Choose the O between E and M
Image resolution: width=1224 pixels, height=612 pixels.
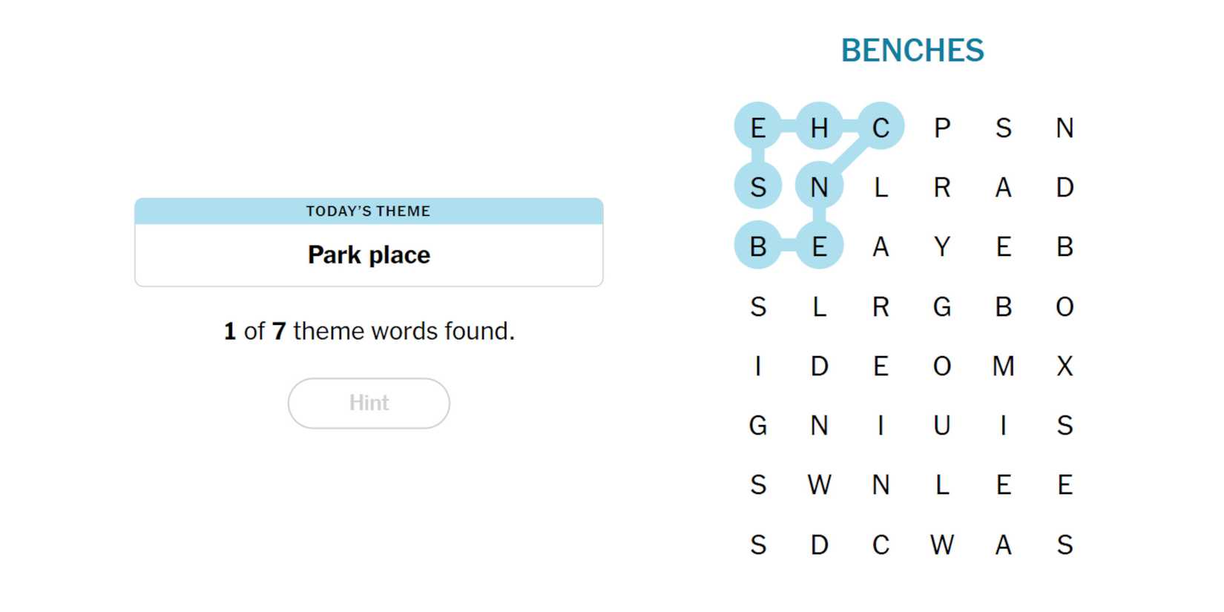point(942,366)
